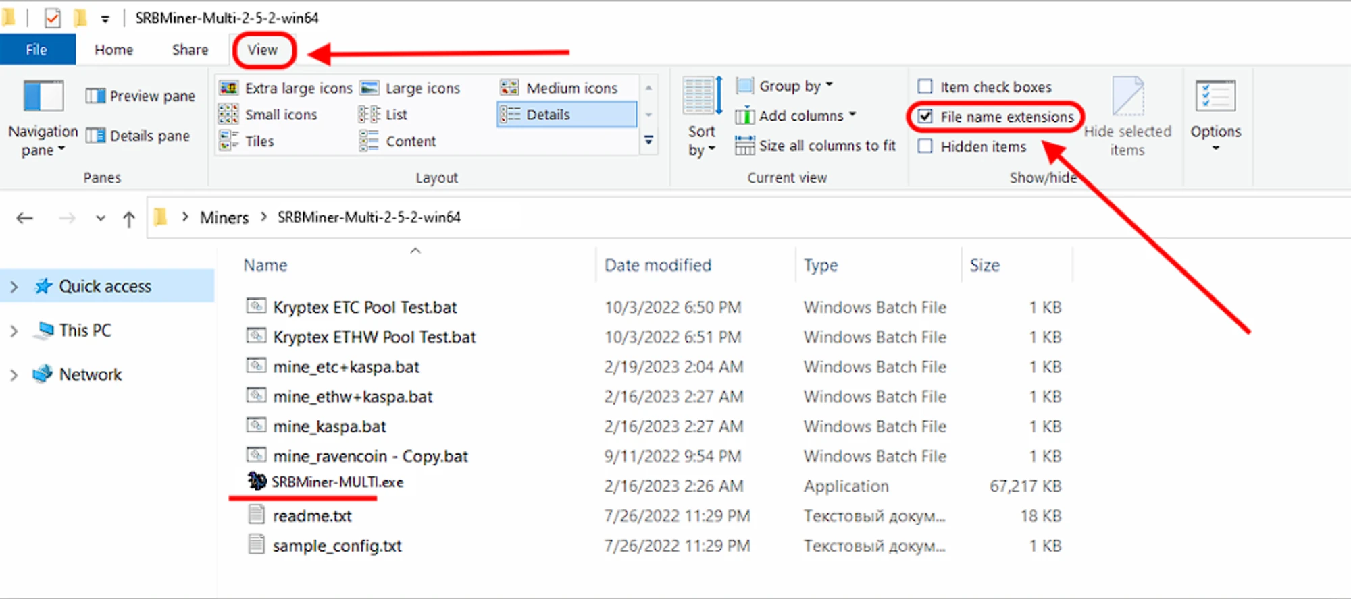Expand the This PC tree node
The width and height of the screenshot is (1351, 599).
(x=14, y=331)
